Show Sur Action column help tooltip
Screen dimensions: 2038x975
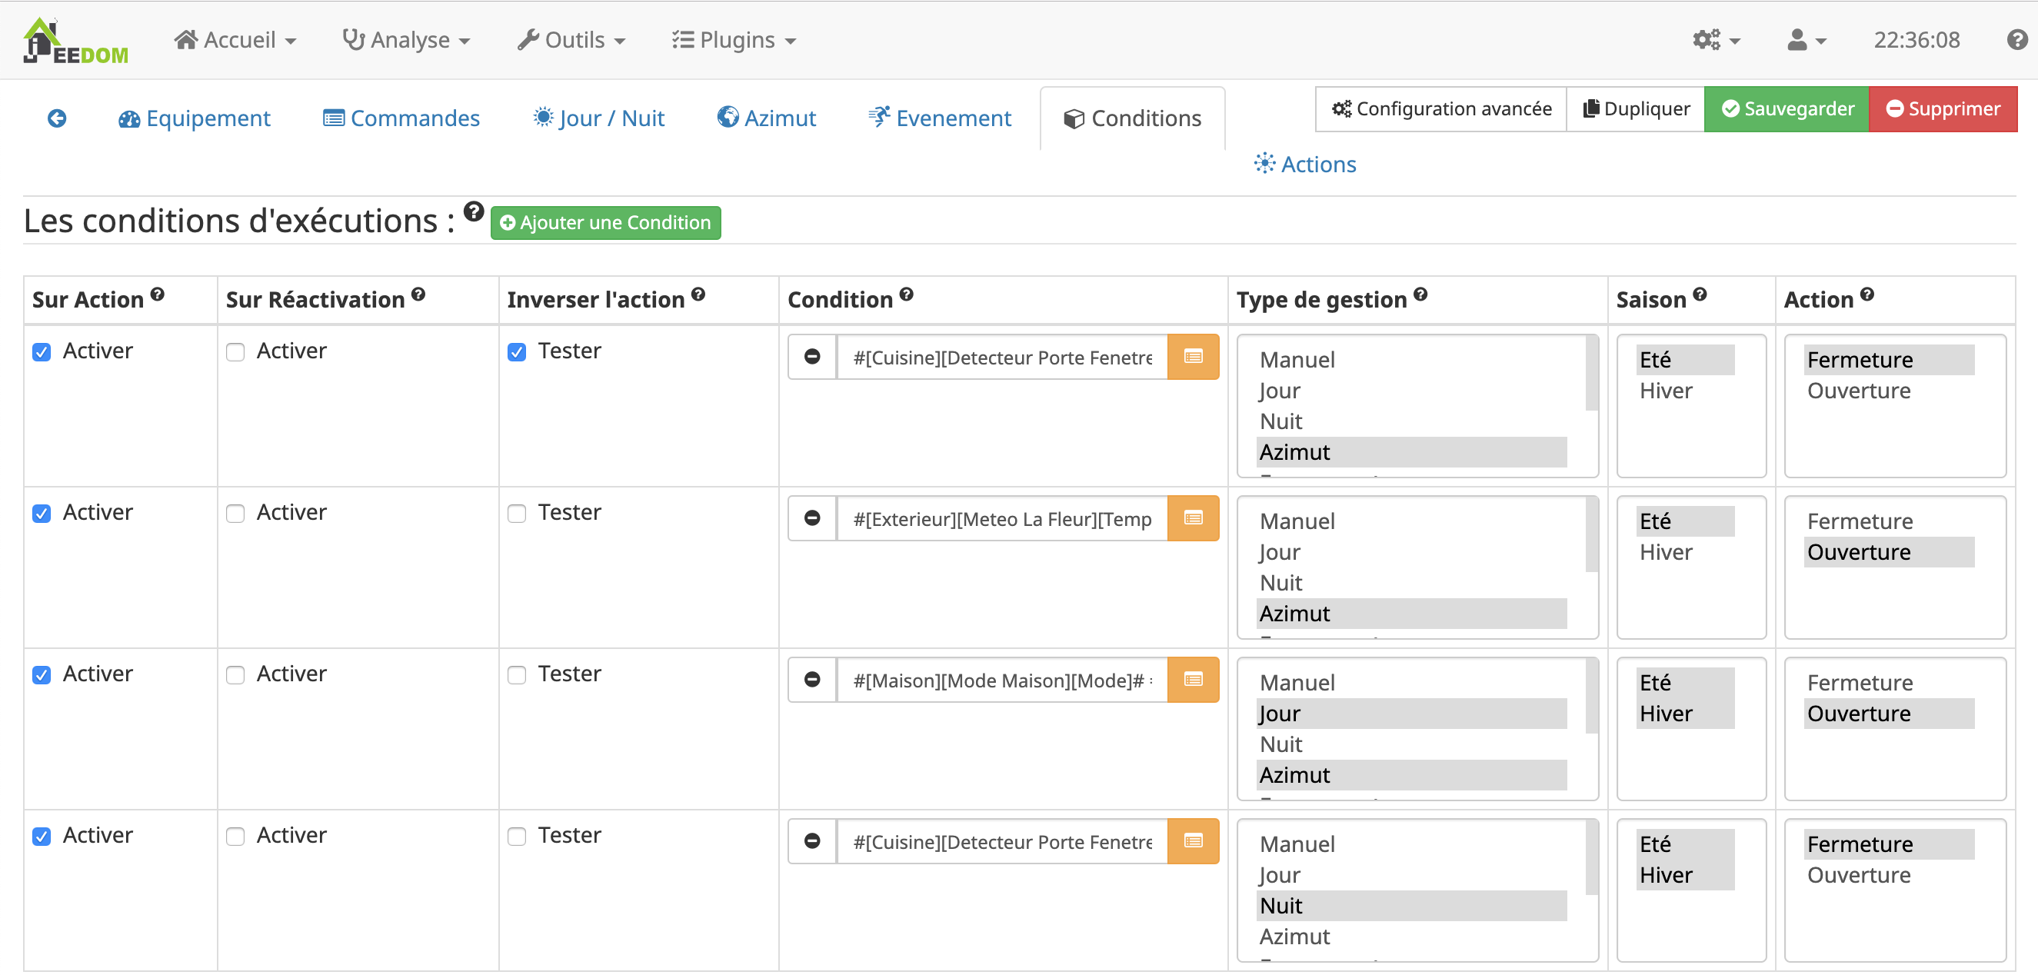[158, 294]
